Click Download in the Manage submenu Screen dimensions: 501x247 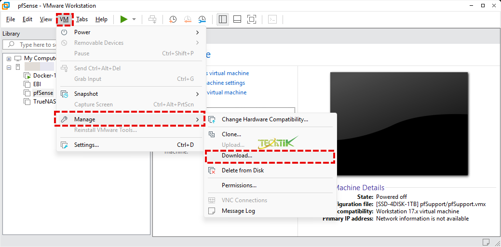point(271,156)
